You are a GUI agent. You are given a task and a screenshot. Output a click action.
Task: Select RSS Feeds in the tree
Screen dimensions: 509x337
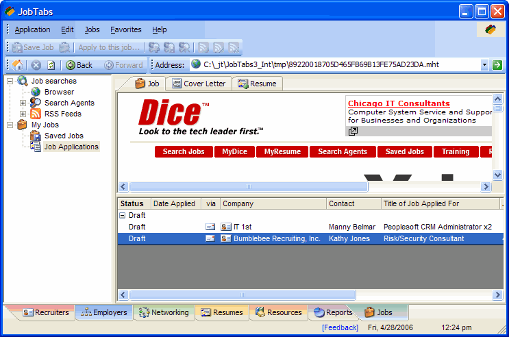[62, 114]
